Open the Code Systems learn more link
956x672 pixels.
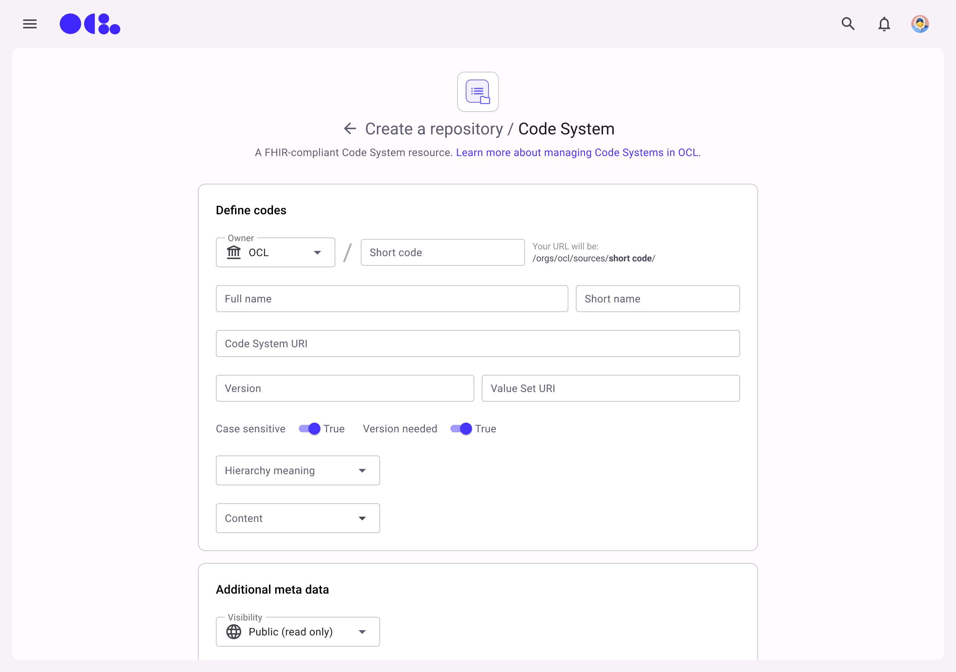[577, 153]
